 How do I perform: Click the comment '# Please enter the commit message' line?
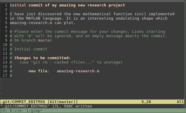(87, 32)
